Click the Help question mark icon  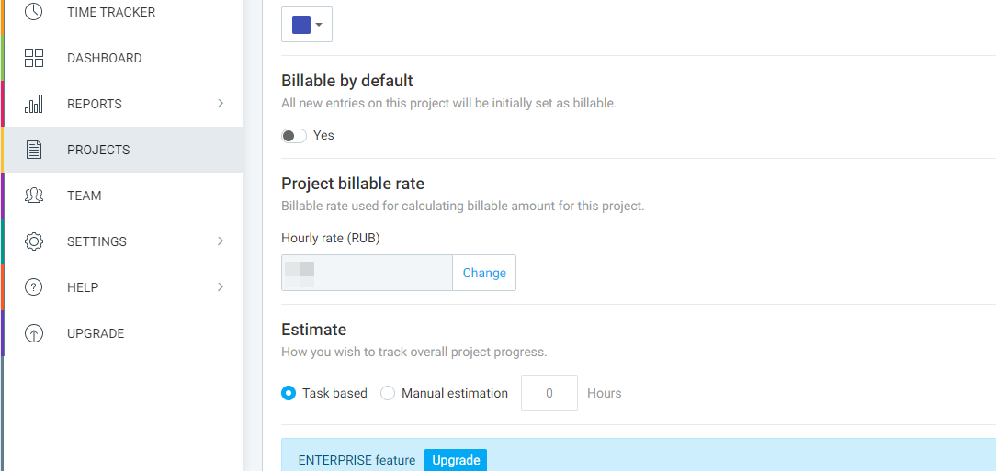[34, 287]
